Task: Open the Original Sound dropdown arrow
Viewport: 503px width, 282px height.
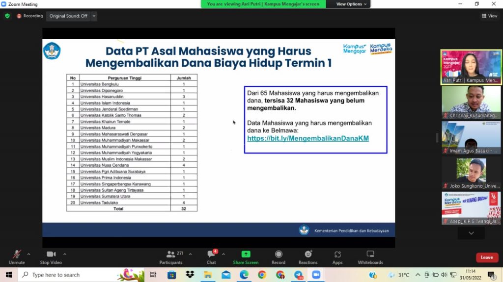Action: point(94,16)
